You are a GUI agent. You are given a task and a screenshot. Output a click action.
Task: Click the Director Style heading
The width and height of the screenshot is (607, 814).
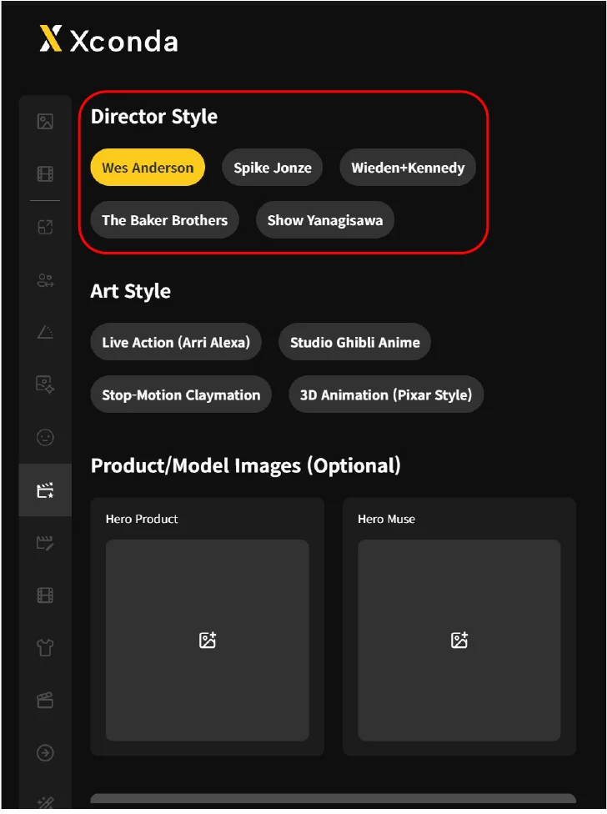[x=154, y=117]
